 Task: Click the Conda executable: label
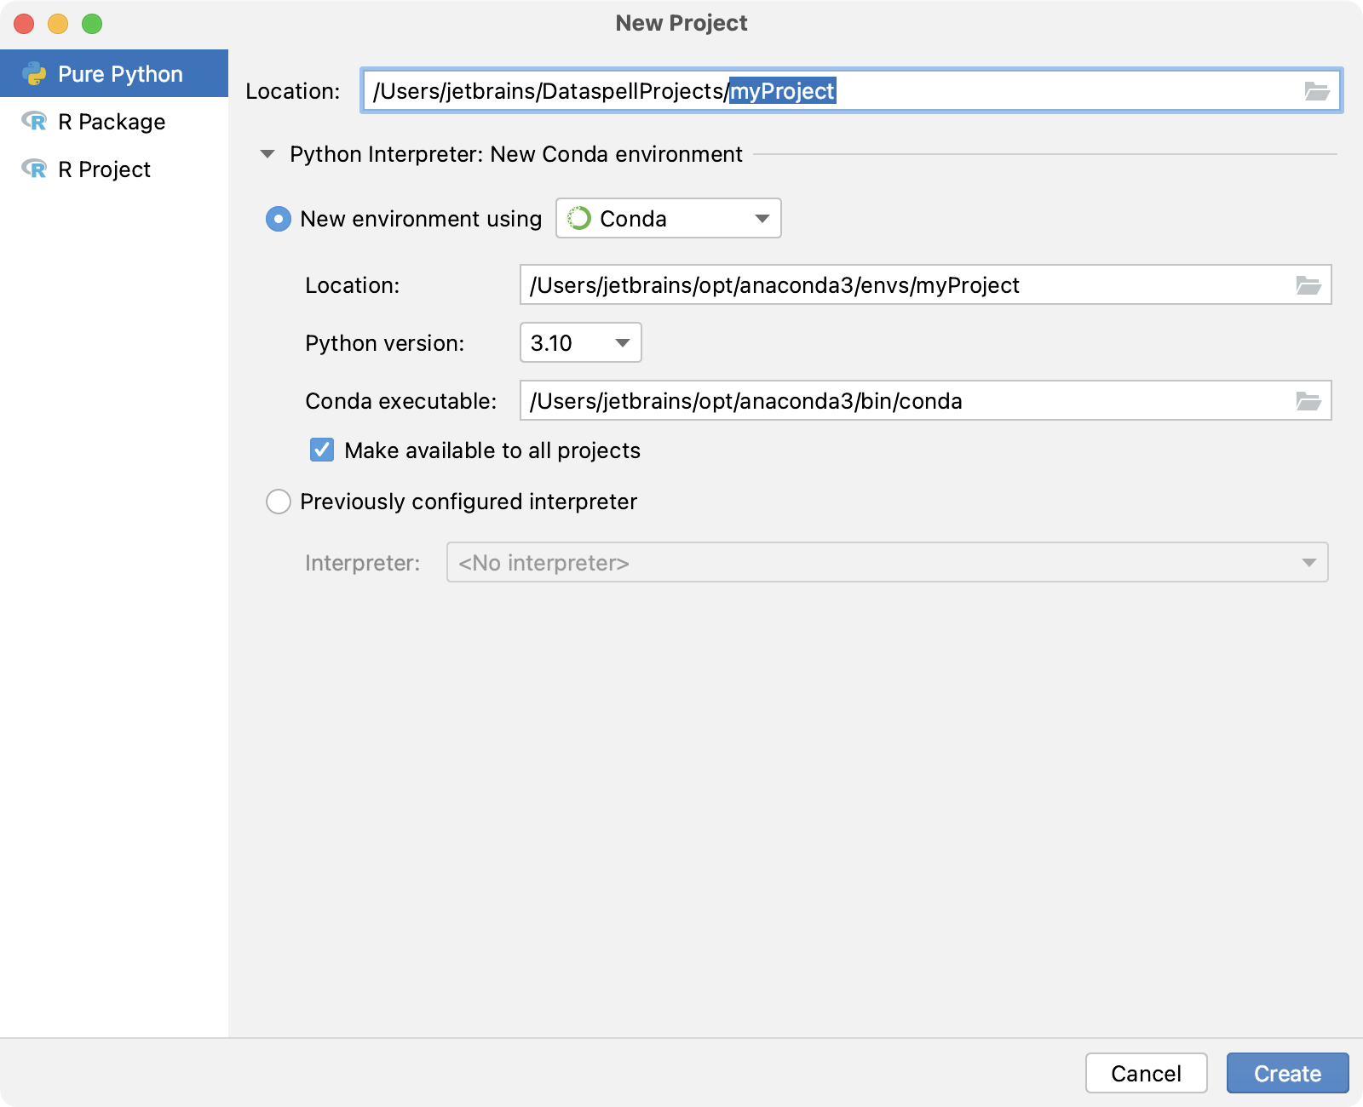tap(401, 401)
